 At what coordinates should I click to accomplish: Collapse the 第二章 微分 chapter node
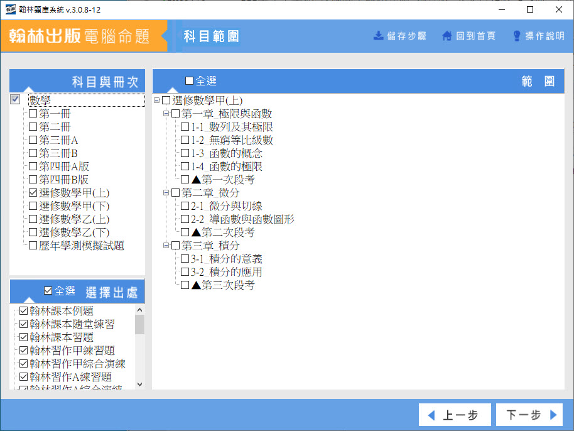(166, 193)
